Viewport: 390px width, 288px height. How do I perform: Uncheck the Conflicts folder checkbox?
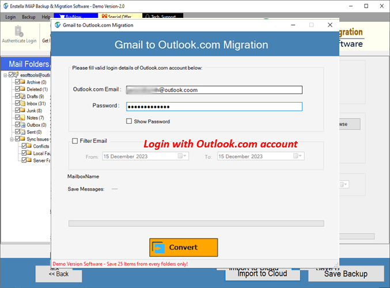[x=24, y=146]
